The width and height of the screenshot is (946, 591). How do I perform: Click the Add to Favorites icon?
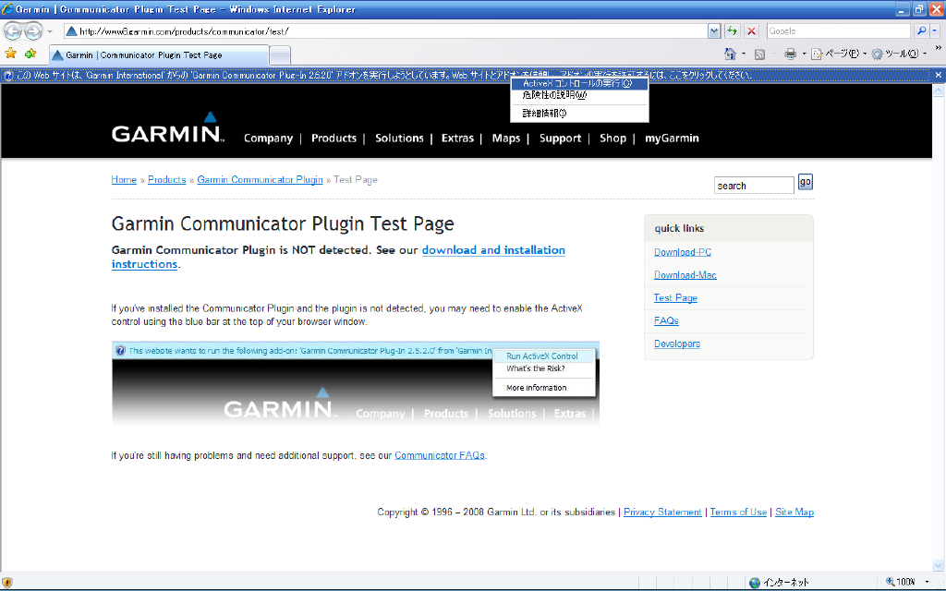[x=30, y=54]
